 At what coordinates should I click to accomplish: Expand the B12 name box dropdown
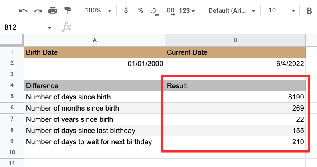click(50, 28)
